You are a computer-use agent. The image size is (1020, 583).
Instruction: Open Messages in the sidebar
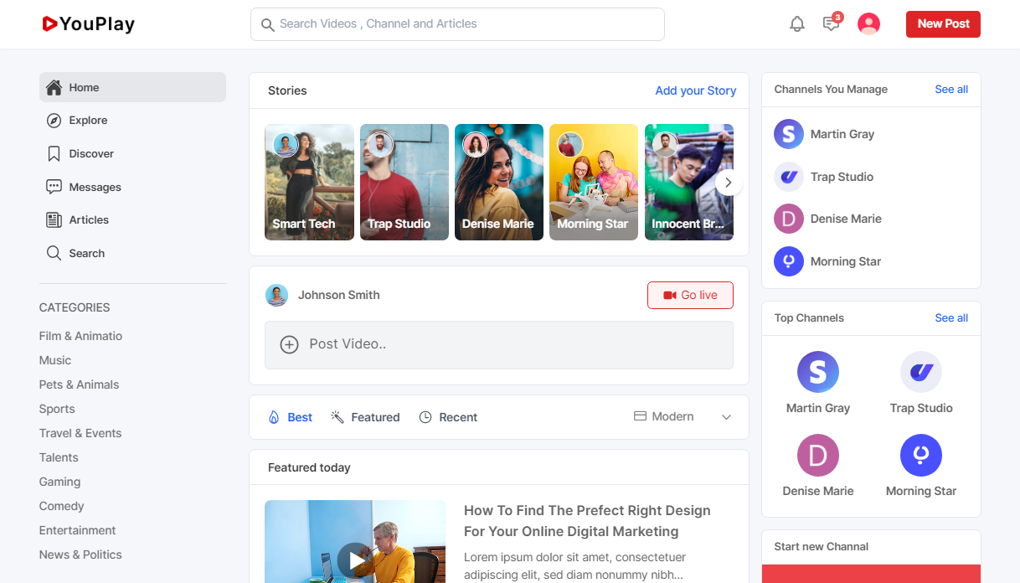tap(95, 187)
